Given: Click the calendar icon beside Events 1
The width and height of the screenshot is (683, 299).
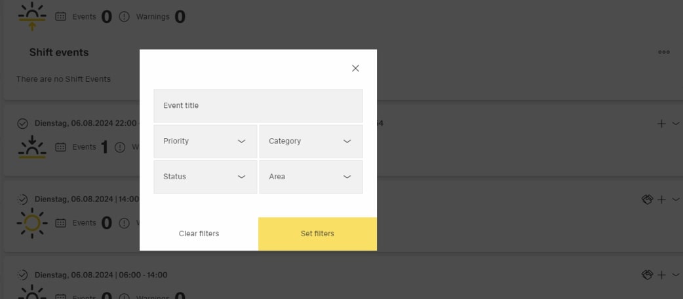Looking at the screenshot, I should [61, 147].
